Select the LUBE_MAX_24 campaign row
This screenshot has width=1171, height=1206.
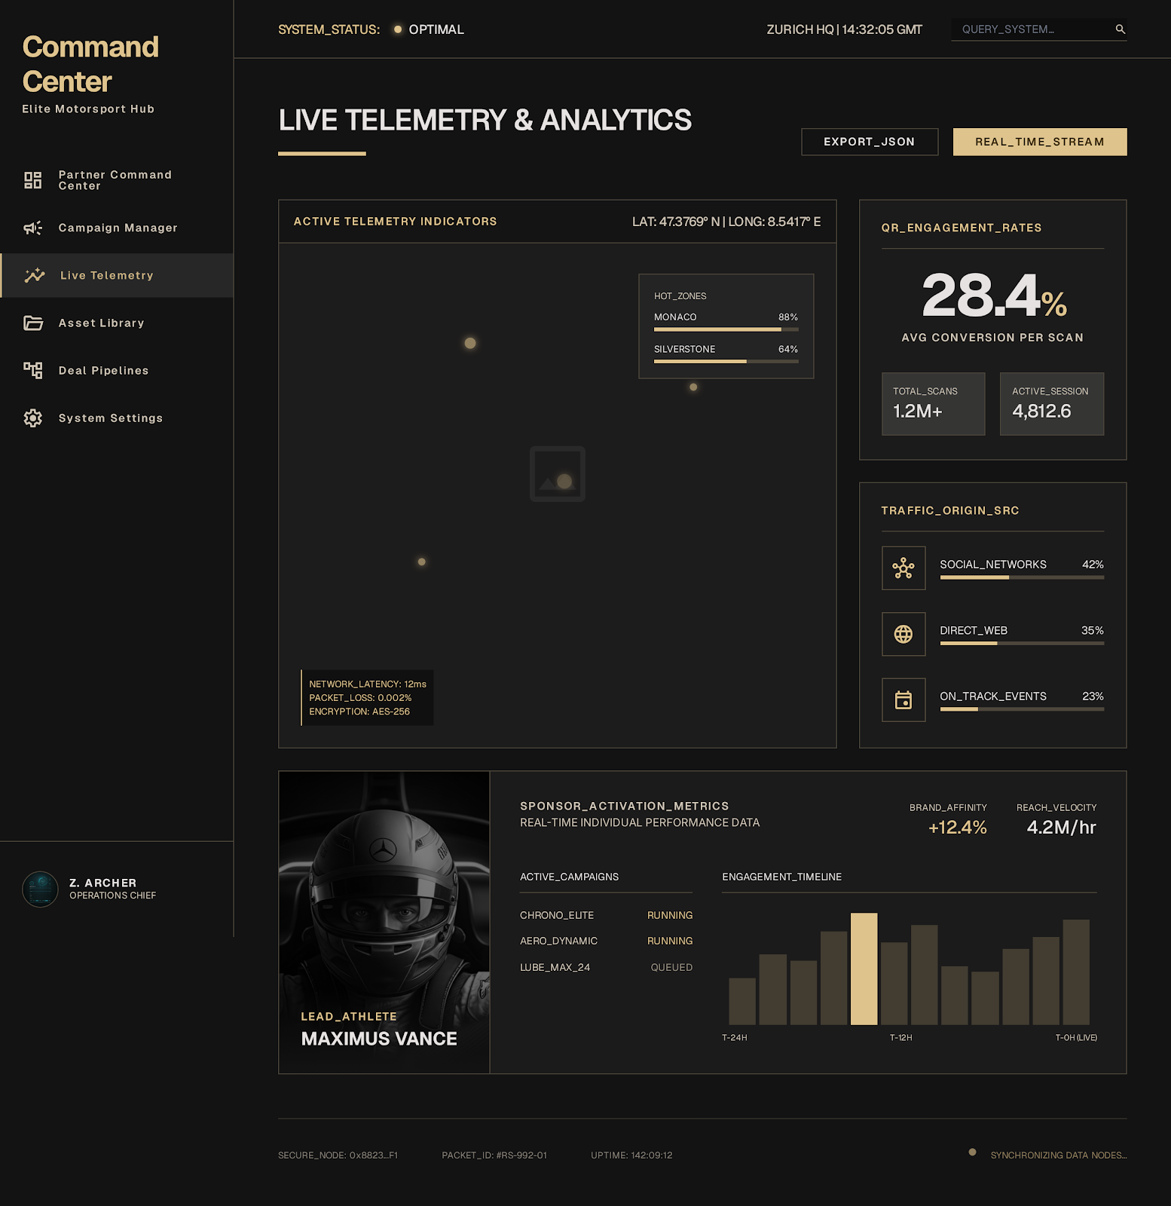[x=606, y=967]
